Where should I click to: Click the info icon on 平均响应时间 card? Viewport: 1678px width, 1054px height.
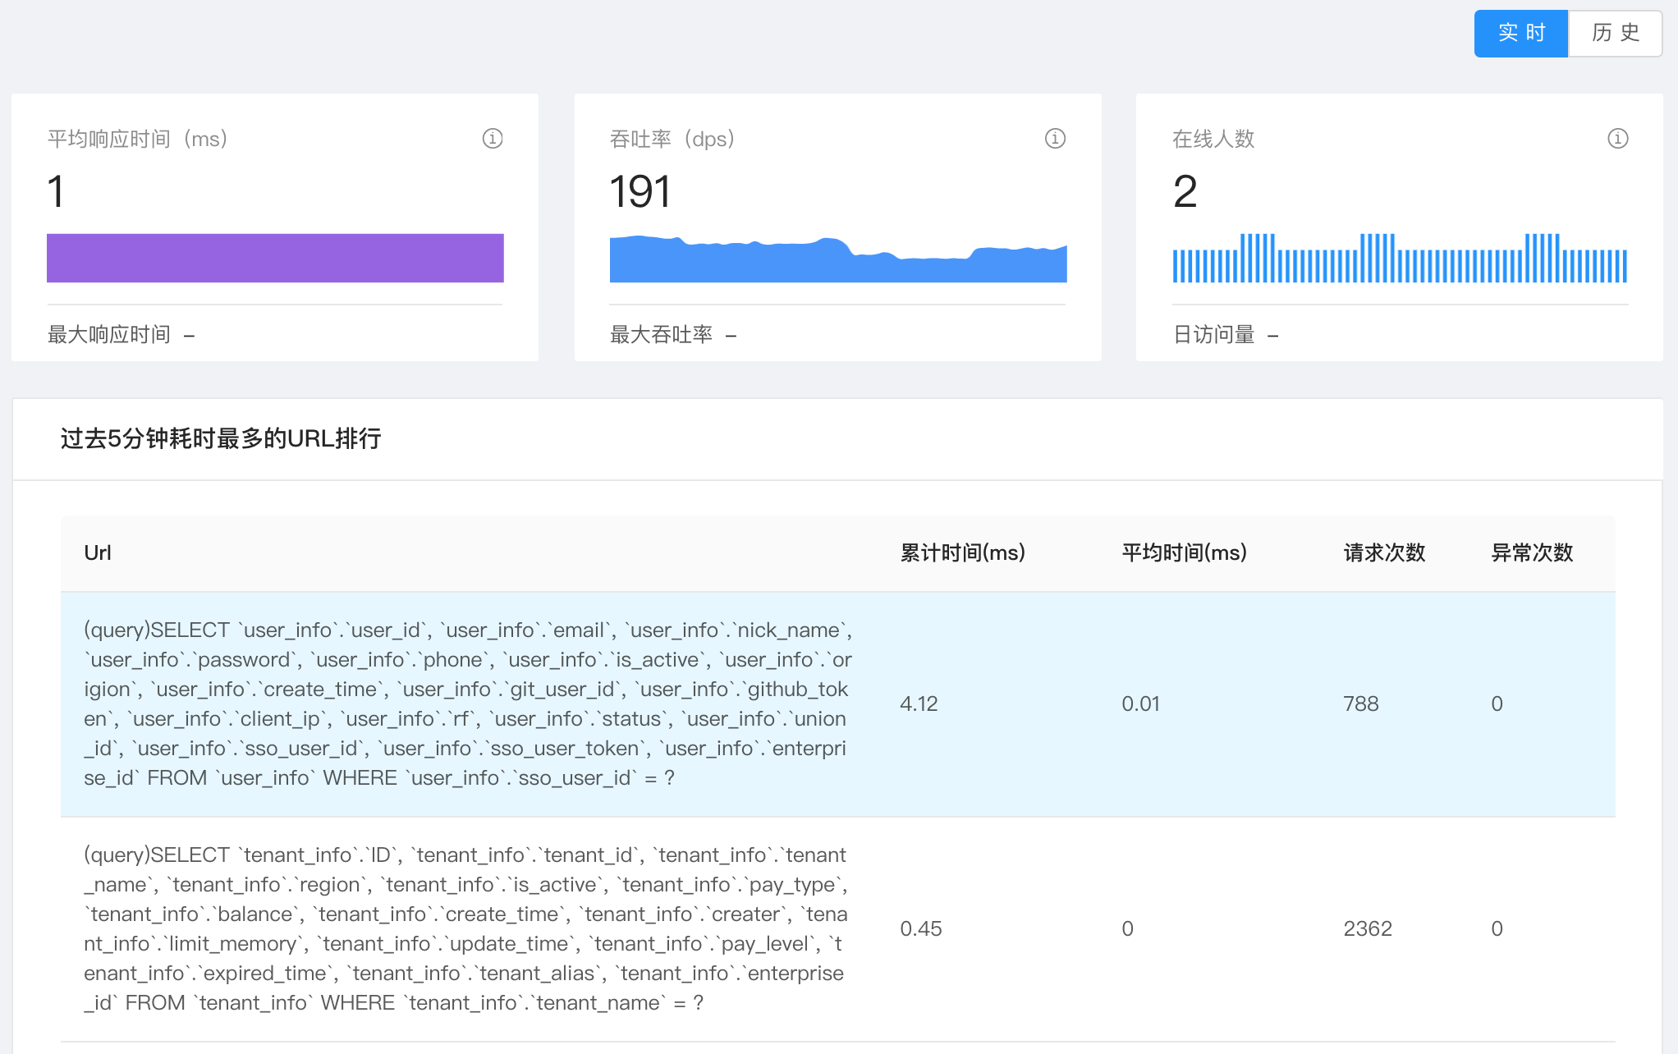tap(493, 139)
